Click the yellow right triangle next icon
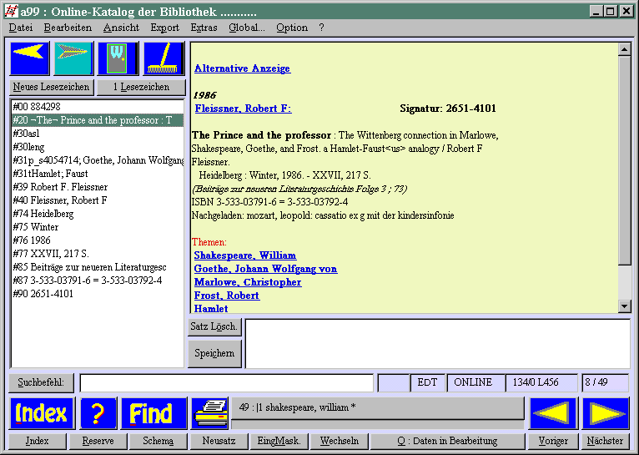Image resolution: width=639 pixels, height=455 pixels. (606, 413)
